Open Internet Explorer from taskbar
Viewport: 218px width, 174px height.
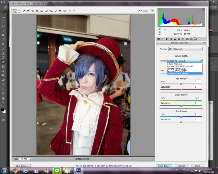[26, 171]
